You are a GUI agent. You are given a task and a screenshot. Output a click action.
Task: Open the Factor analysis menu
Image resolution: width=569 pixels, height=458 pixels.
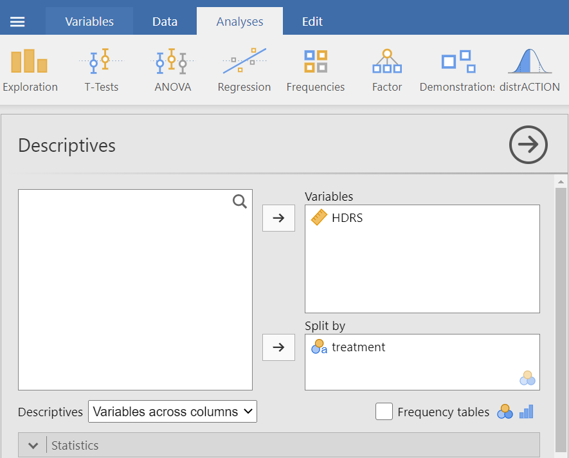tap(386, 70)
